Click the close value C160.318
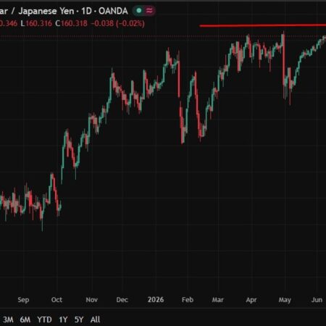 coord(71,23)
